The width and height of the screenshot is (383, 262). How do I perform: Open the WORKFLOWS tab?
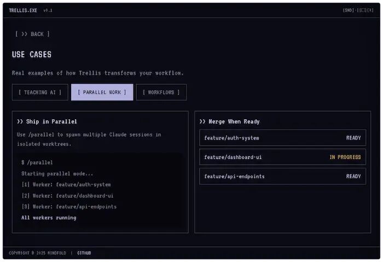click(x=161, y=92)
